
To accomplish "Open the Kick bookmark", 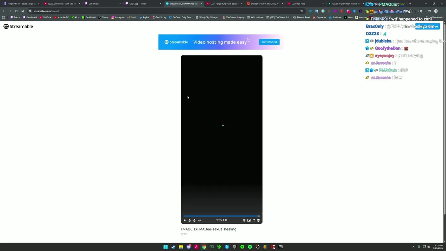I will point(75,17).
